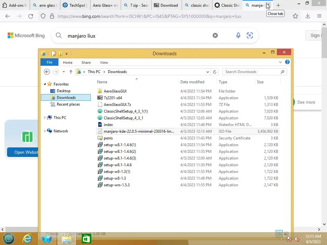The image size is (327, 245).
Task: Show hidden tray icons arrow
Action: pyautogui.click(x=282, y=239)
